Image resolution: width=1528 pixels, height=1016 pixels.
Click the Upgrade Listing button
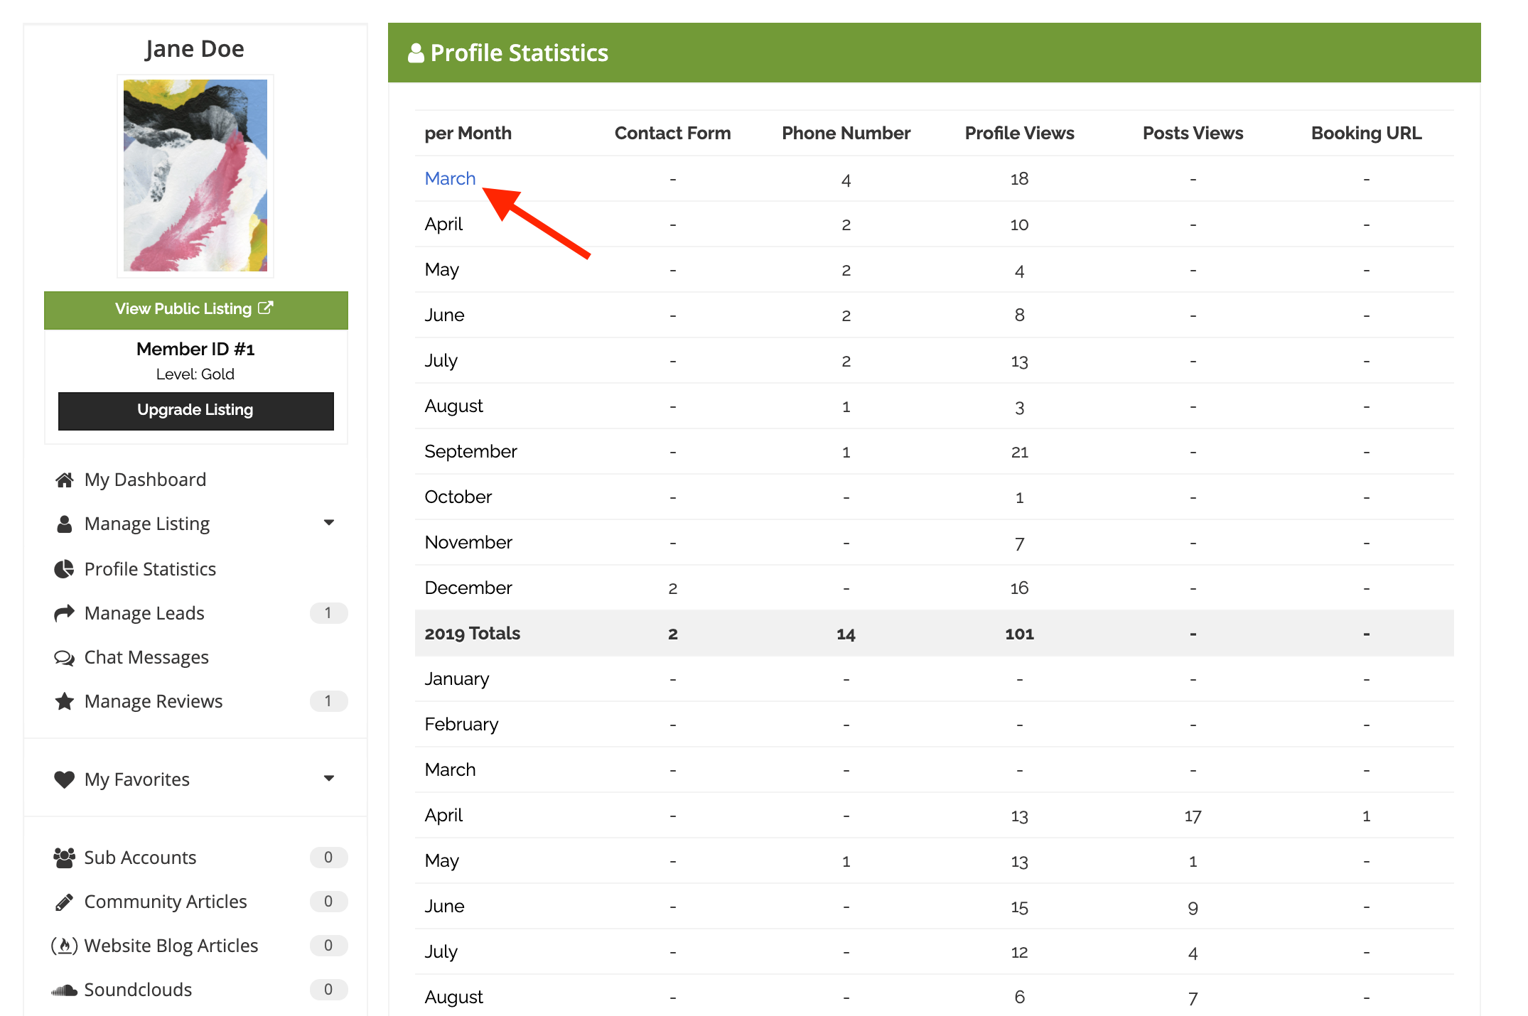(x=195, y=411)
